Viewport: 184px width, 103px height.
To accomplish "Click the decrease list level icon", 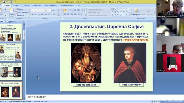I will (75, 10).
